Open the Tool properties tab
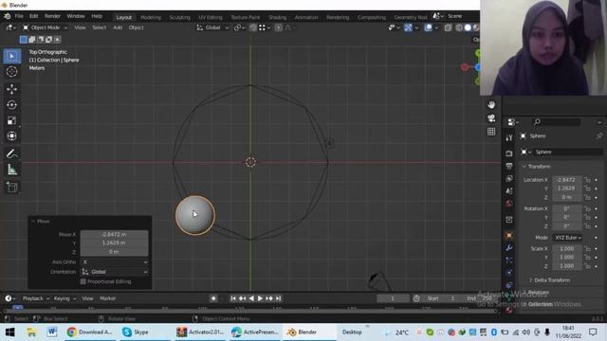Image resolution: width=607 pixels, height=341 pixels. 509,137
